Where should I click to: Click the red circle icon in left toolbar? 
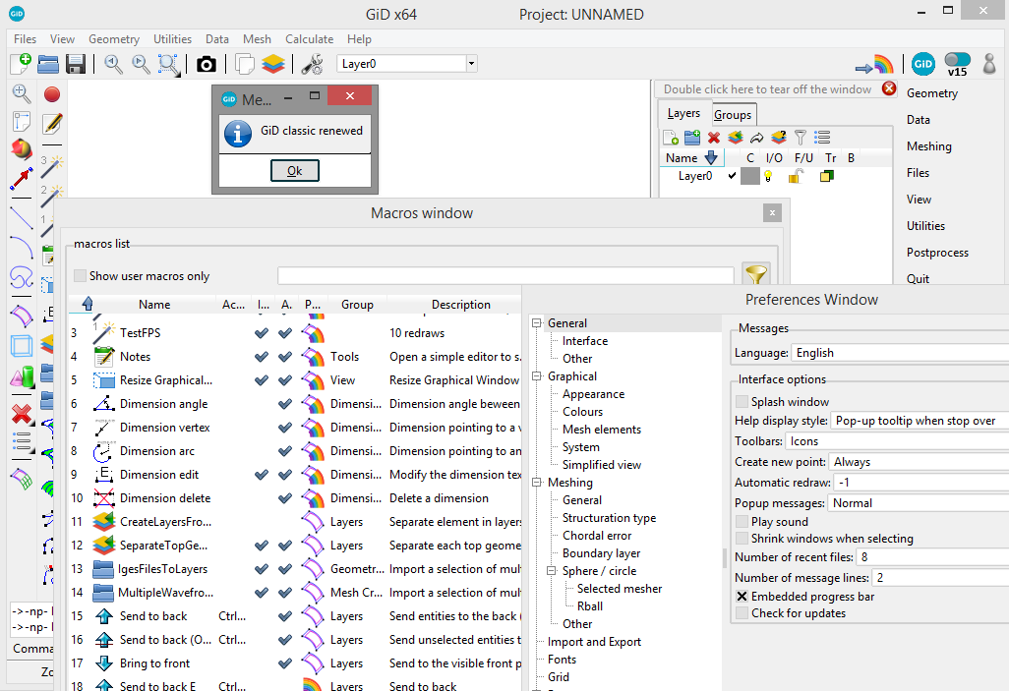pos(52,94)
